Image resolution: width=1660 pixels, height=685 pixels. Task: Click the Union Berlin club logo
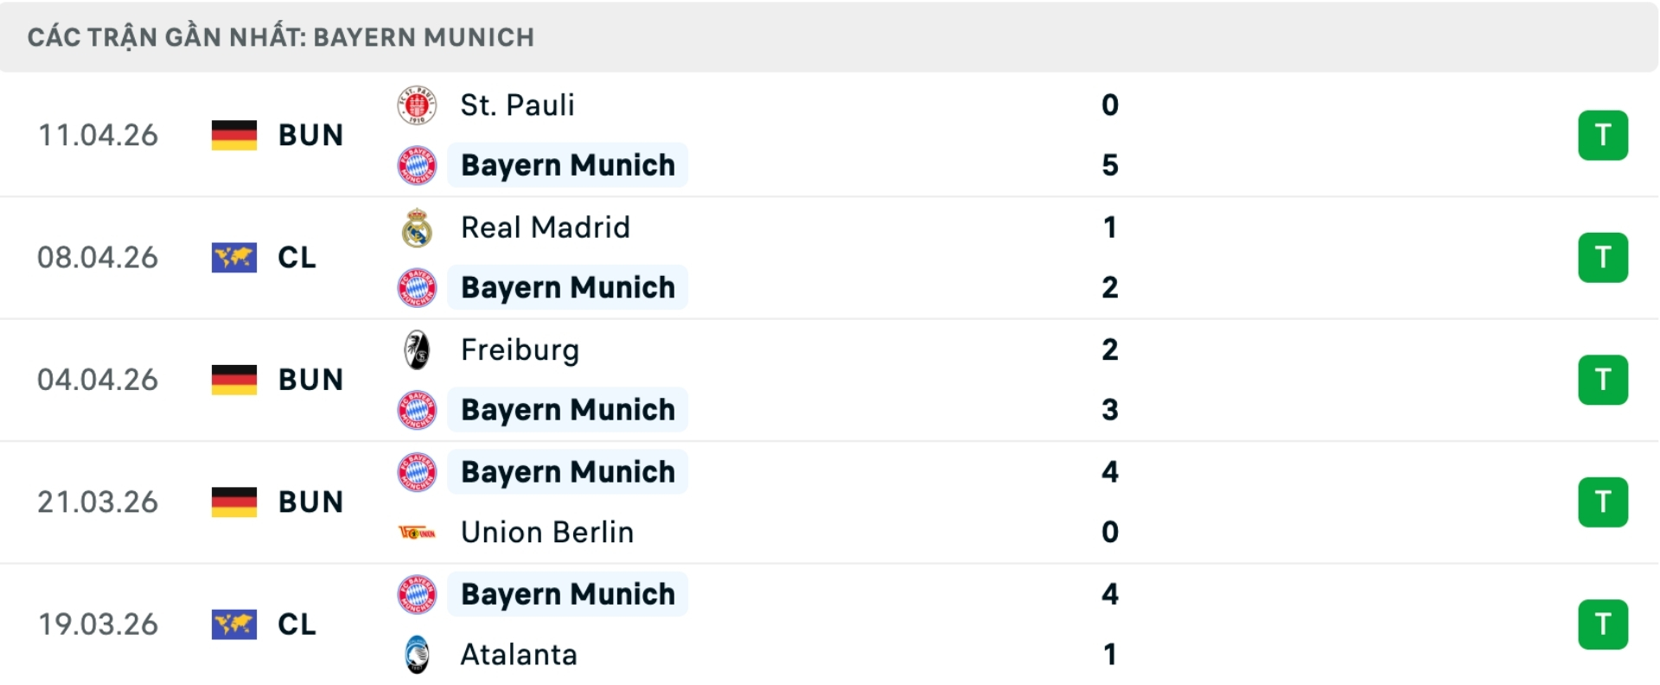(417, 533)
